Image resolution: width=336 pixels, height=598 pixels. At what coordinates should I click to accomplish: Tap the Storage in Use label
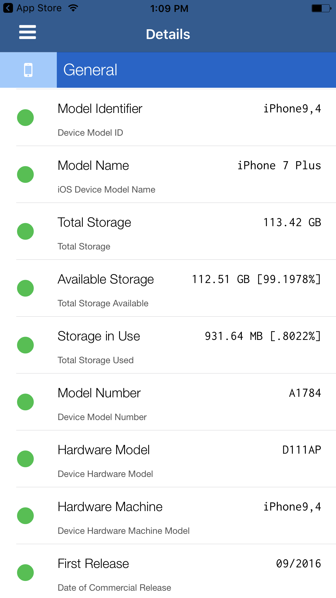pyautogui.click(x=99, y=336)
